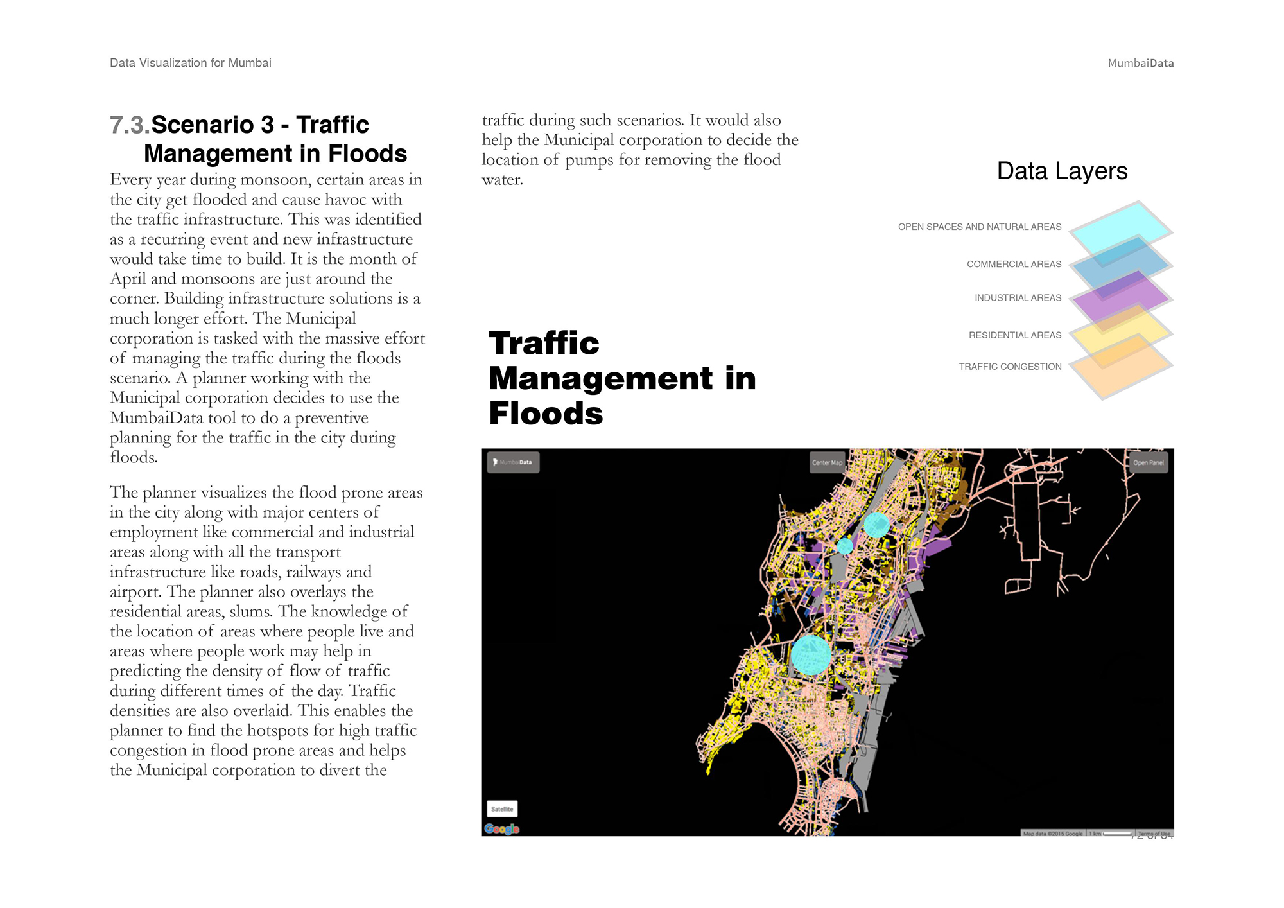Click the upper medium cyan flood circle

(876, 525)
